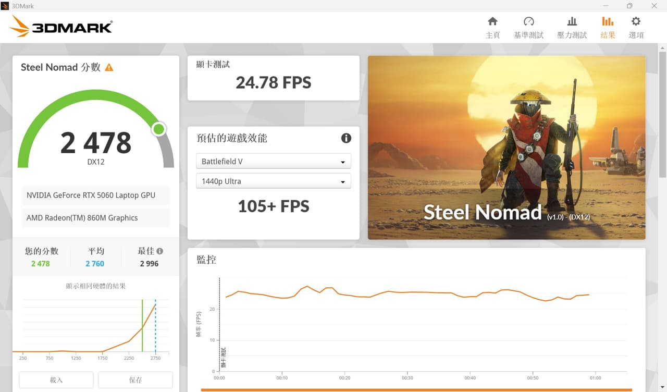Click the 顯示相同硬體的結果 label
Viewport: 667px width, 392px height.
click(96, 286)
